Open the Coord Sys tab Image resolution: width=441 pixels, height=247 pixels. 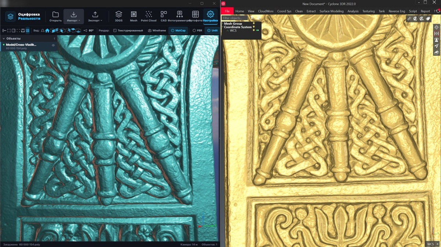[284, 11]
